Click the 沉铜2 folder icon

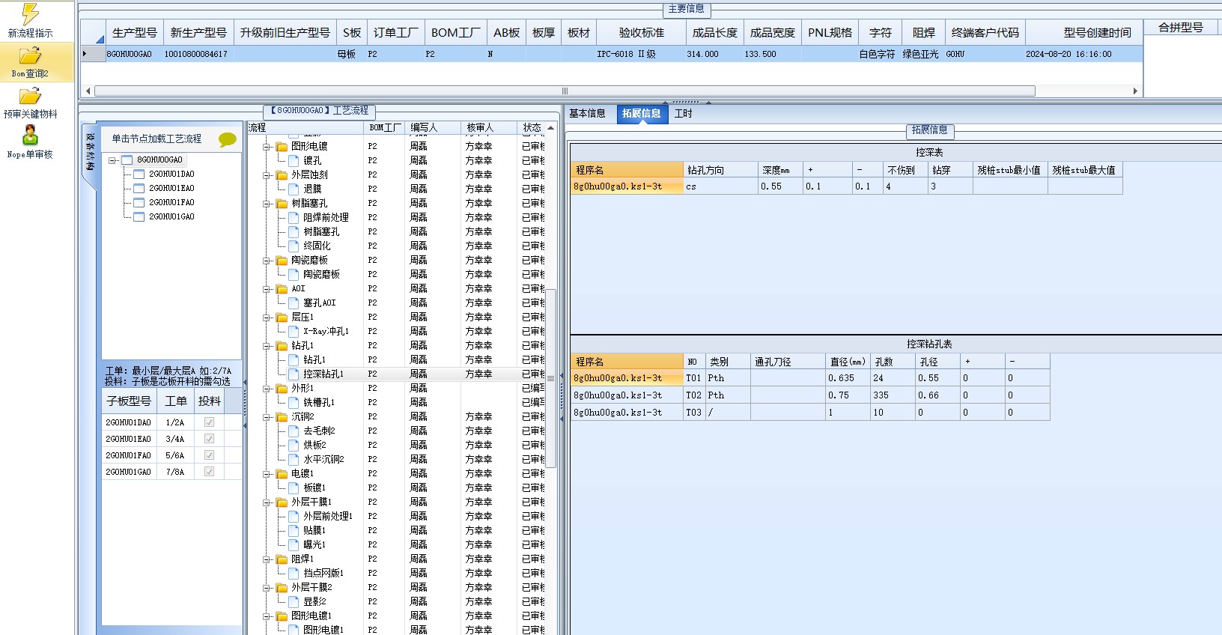[x=282, y=417]
